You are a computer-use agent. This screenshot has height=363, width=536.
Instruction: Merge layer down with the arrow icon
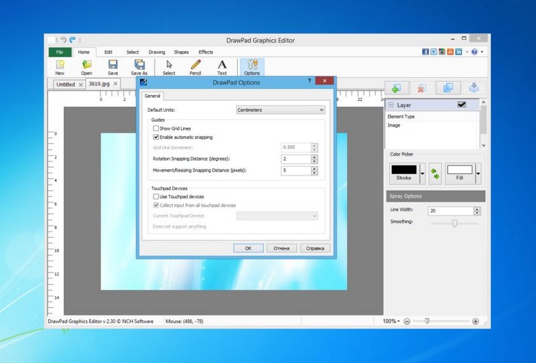click(x=474, y=88)
